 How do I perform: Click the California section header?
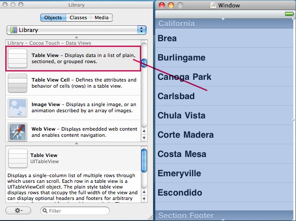(224, 24)
